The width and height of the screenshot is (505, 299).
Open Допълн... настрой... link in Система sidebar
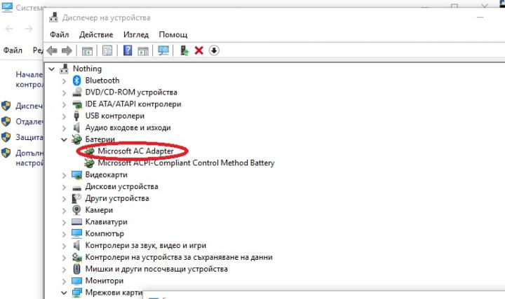(x=29, y=158)
